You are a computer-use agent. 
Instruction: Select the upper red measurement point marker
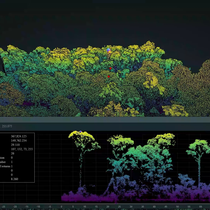pos(110,68)
